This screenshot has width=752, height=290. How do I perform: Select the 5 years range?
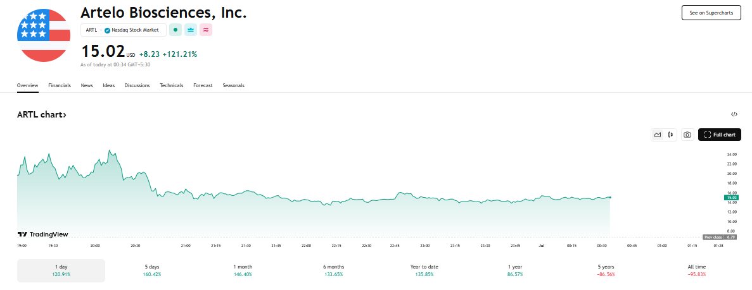click(606, 270)
